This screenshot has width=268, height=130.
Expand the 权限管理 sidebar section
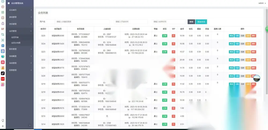(x=20, y=70)
